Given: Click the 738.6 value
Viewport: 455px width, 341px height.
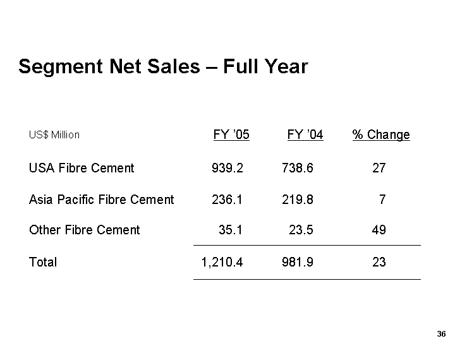Looking at the screenshot, I should [x=298, y=168].
